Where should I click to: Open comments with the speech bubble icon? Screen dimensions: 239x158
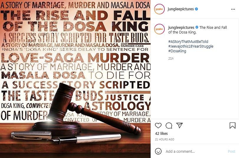(x=169, y=125)
